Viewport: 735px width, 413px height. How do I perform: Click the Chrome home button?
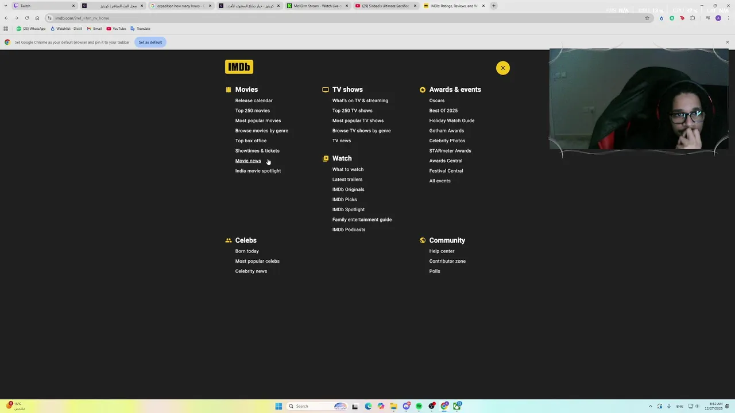tap(37, 18)
